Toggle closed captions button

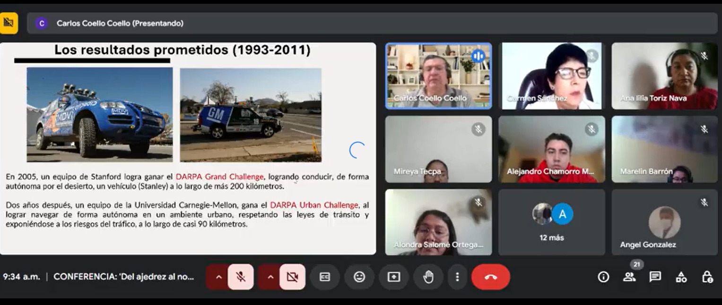325,277
